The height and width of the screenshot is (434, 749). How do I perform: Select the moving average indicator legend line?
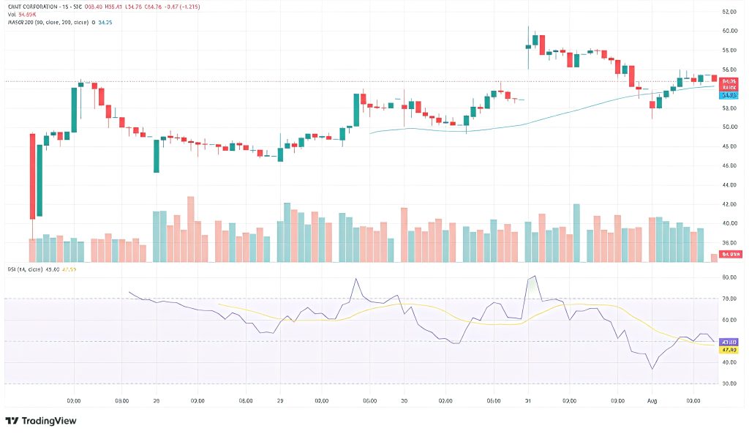(x=60, y=22)
